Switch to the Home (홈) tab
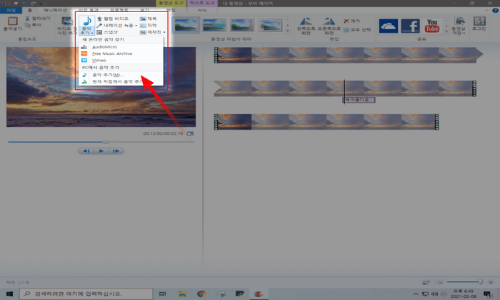 tap(30, 11)
